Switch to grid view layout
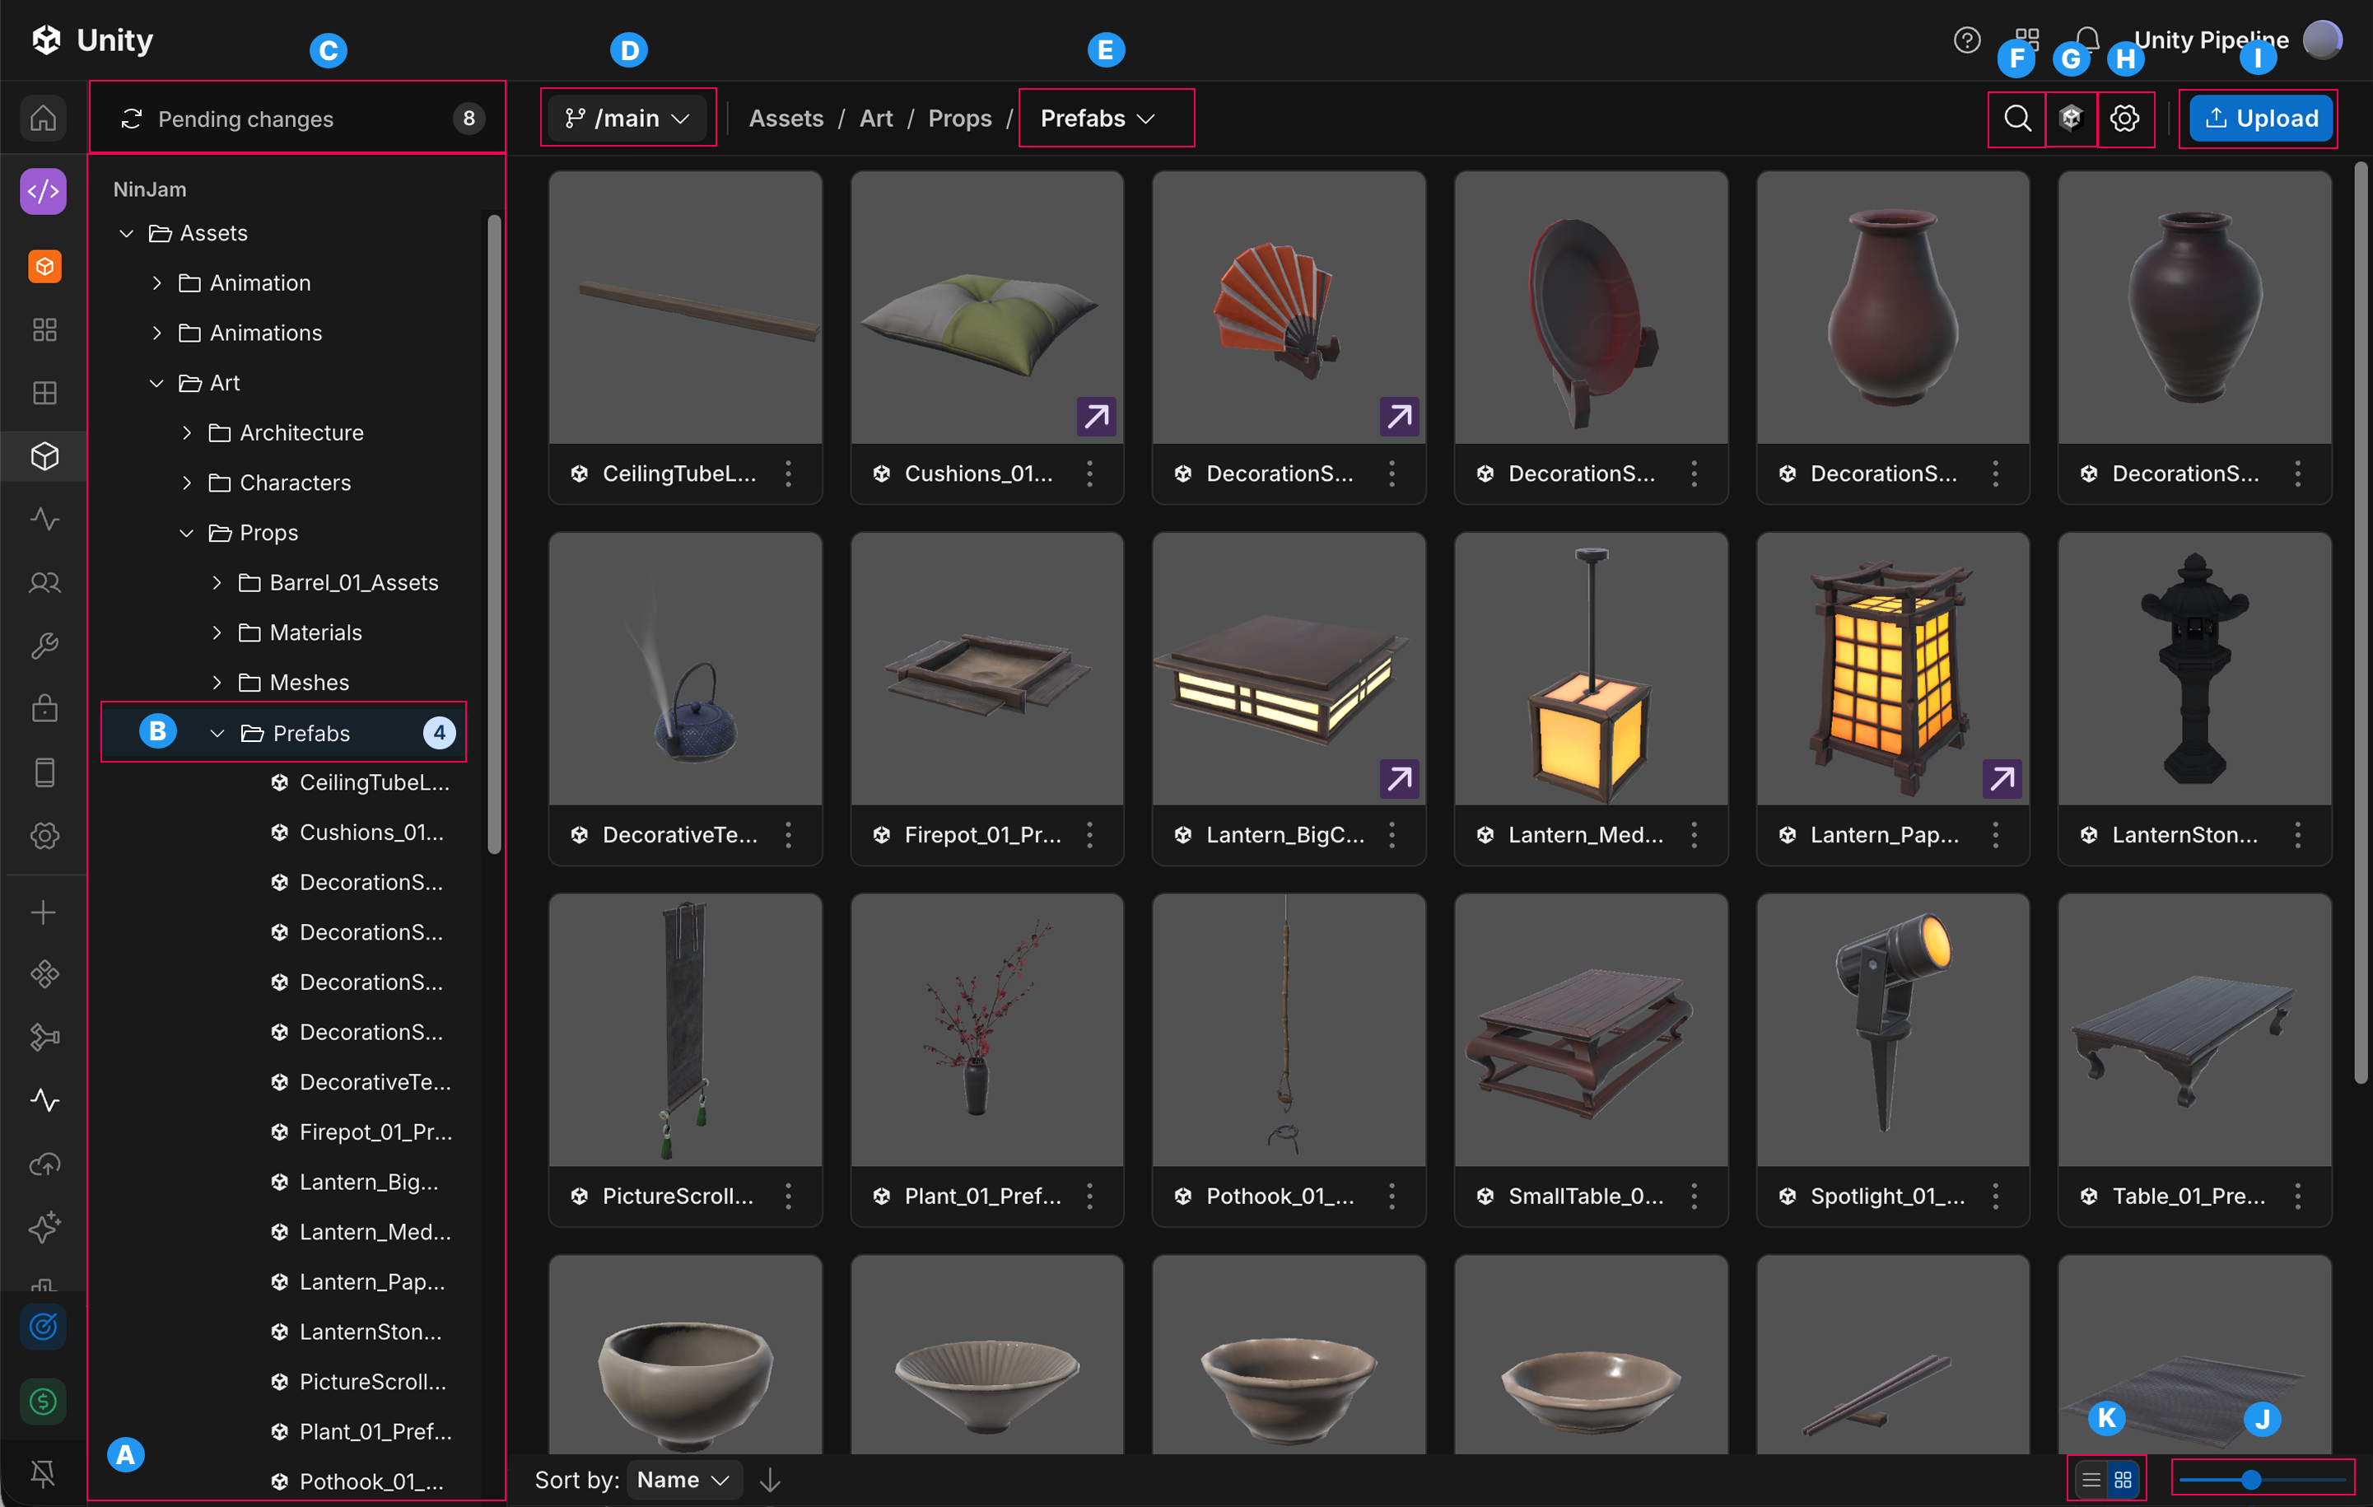 click(x=2124, y=1481)
